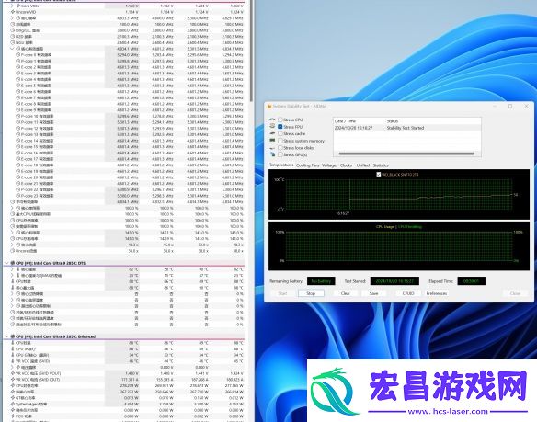Viewport: 537px width, 422px height.
Task: Expand the voltage offsets row in Enhanced section
Action: pos(12,367)
